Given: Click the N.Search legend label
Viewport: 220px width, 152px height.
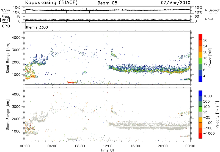Looking at the screenshot, I should 212,10.
